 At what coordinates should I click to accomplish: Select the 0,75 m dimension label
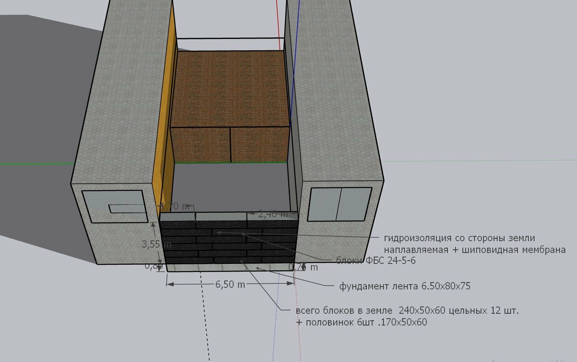303,268
